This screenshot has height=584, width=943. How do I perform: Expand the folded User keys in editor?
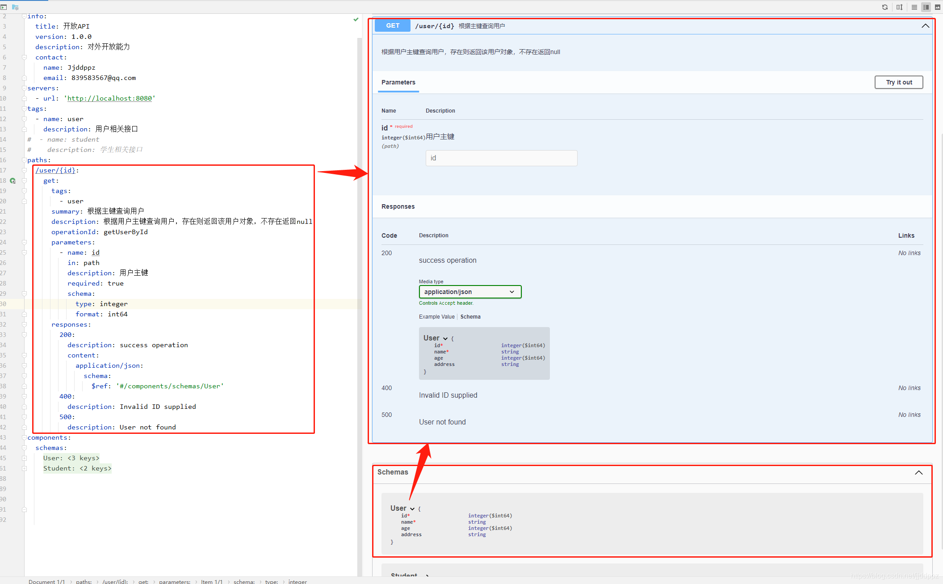(83, 458)
